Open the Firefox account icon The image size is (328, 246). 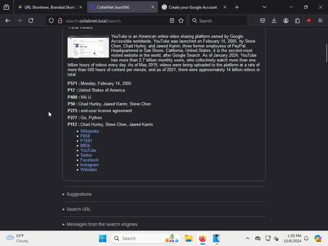pos(286,20)
